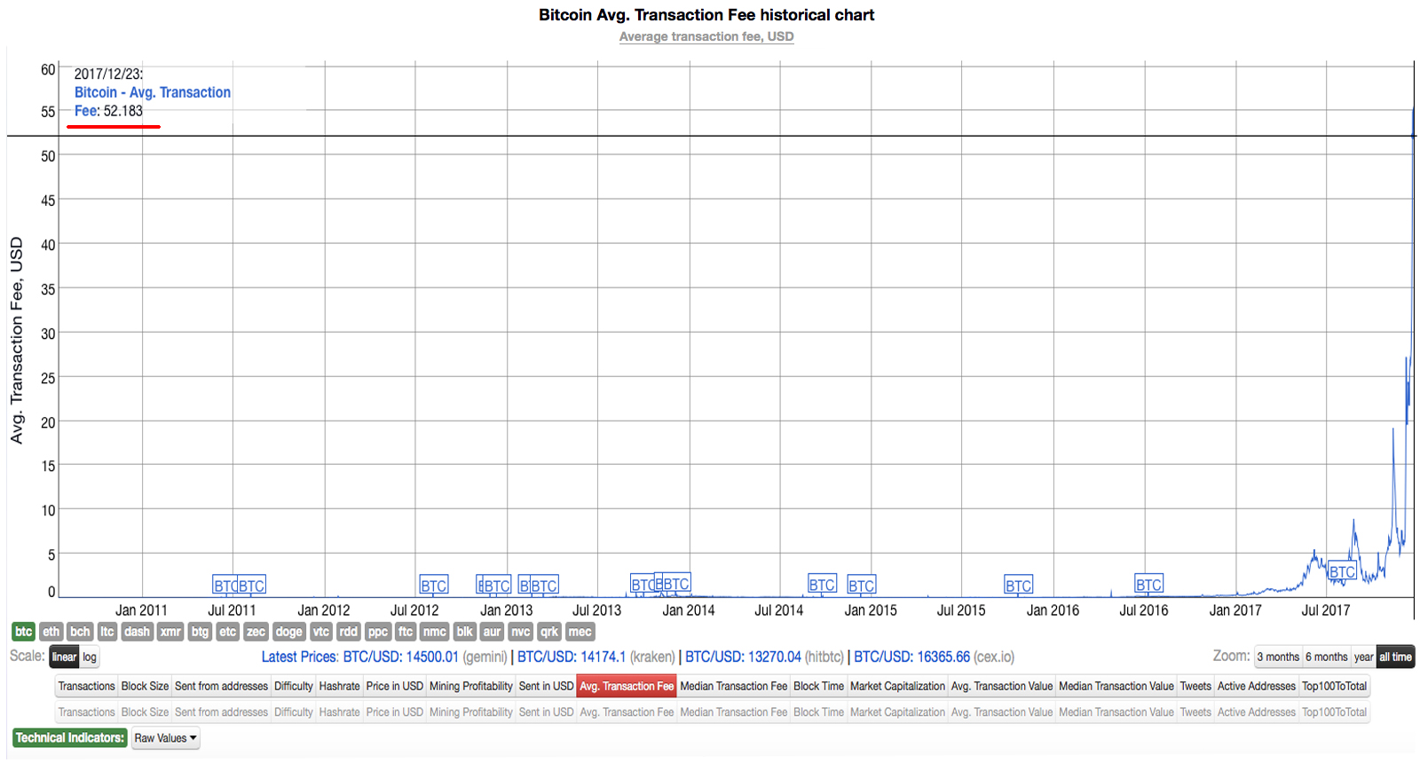The image size is (1420, 763).
Task: Enable the nmc coin button
Action: click(x=435, y=632)
